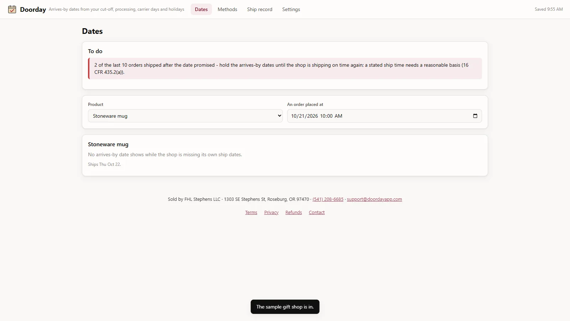The height and width of the screenshot is (321, 570).
Task: Email support@doordayapp.com link
Action: [374, 199]
